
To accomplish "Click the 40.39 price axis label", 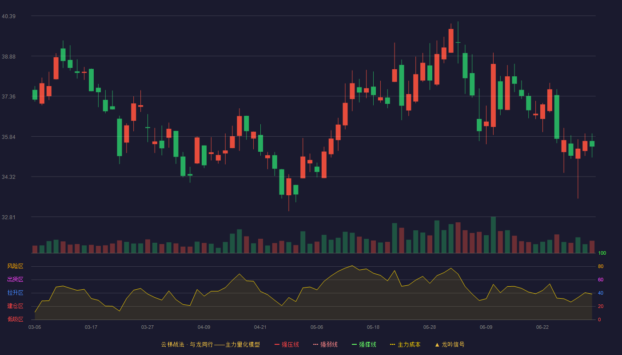I will click(x=9, y=16).
